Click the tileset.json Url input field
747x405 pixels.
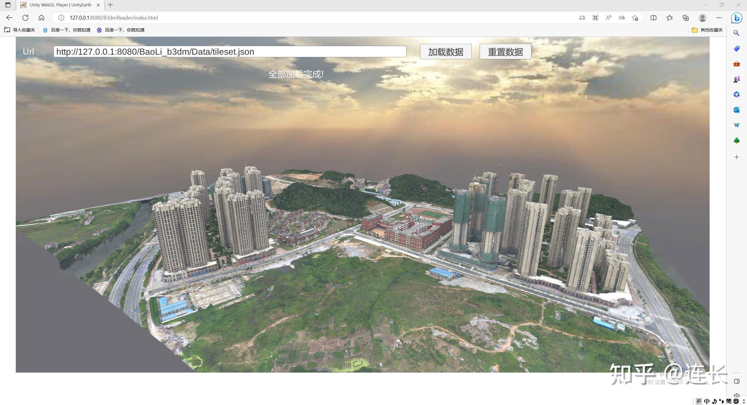pos(230,51)
